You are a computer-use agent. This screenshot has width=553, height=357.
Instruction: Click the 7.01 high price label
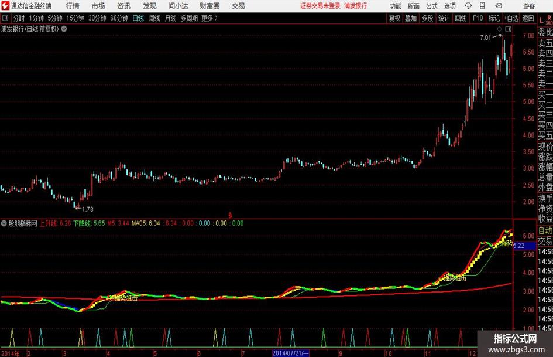[x=485, y=38]
